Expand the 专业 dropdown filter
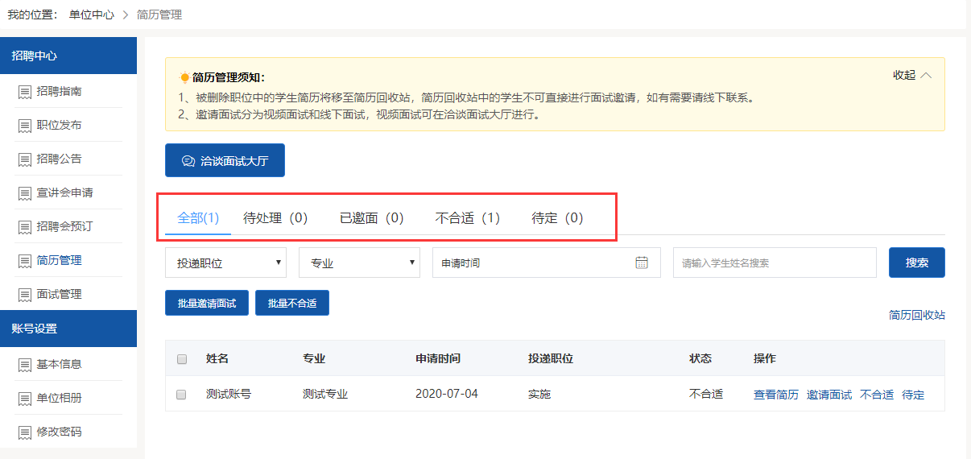Viewport: 971px width, 459px height. [x=359, y=263]
